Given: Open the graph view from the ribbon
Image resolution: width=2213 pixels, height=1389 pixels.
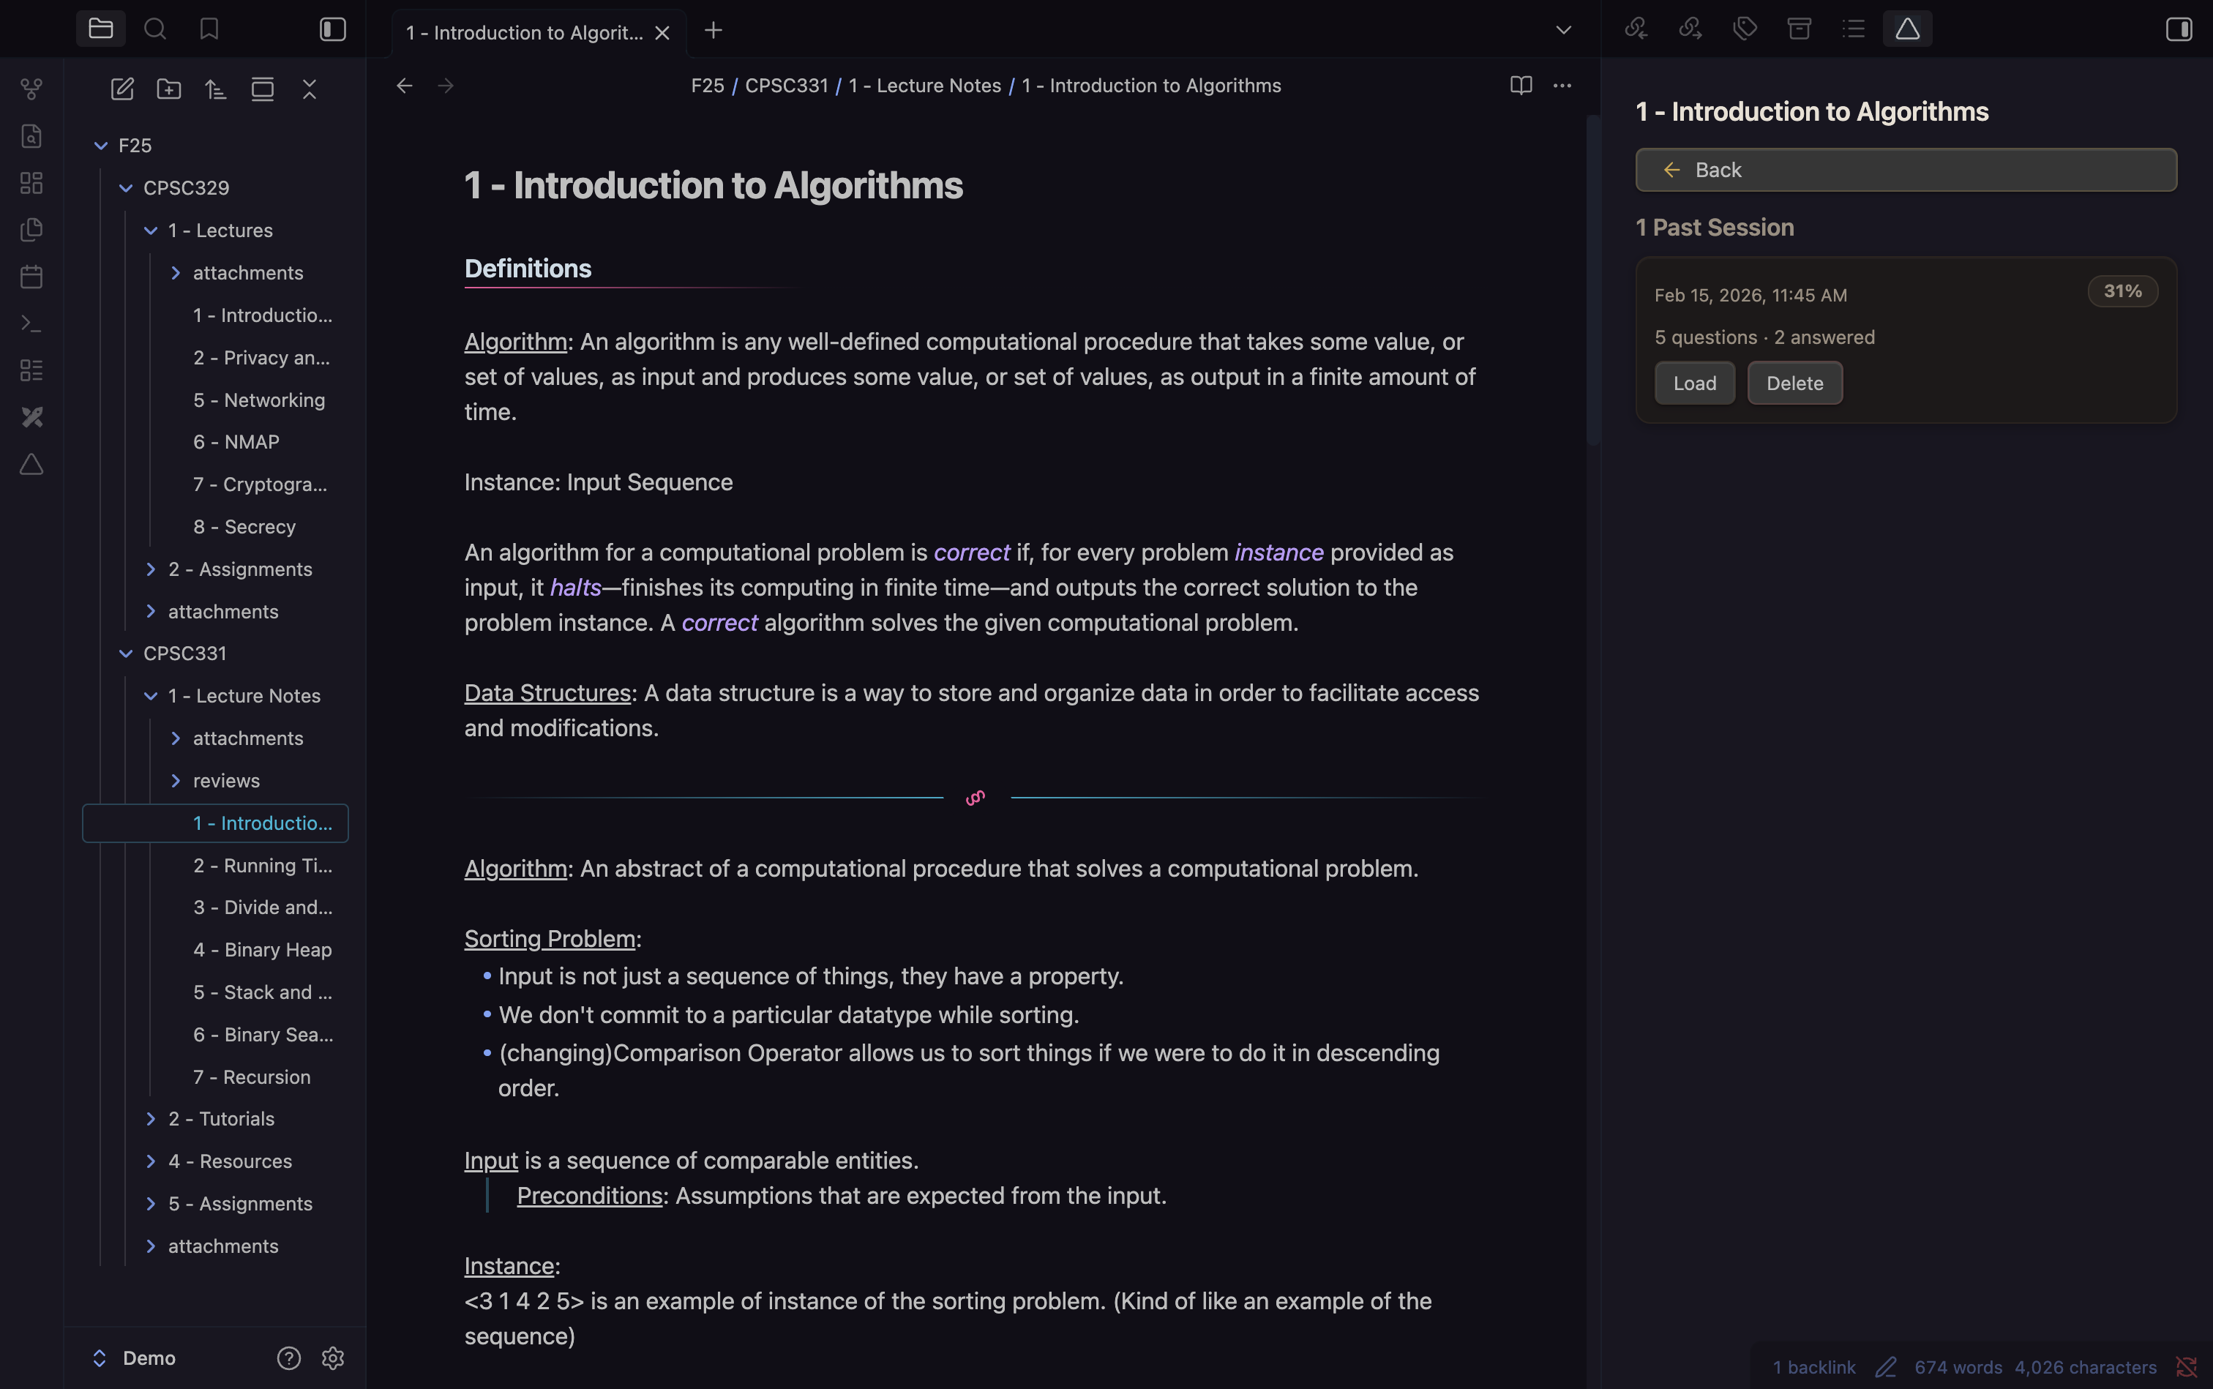Looking at the screenshot, I should coord(31,89).
